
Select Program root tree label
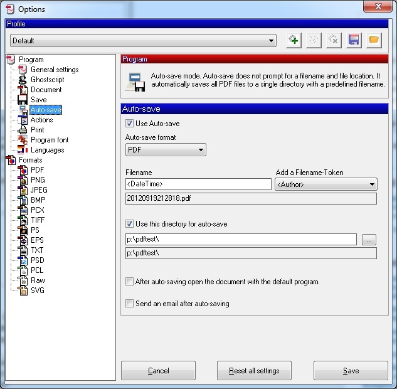tap(31, 60)
